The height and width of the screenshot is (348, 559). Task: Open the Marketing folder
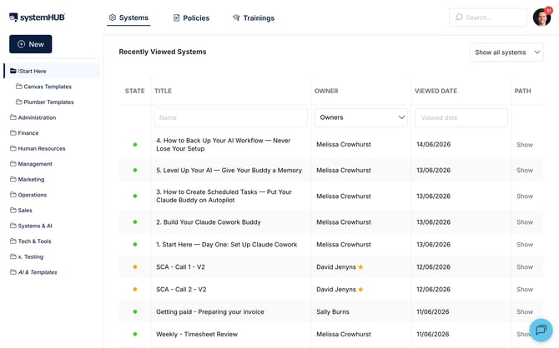[27, 179]
